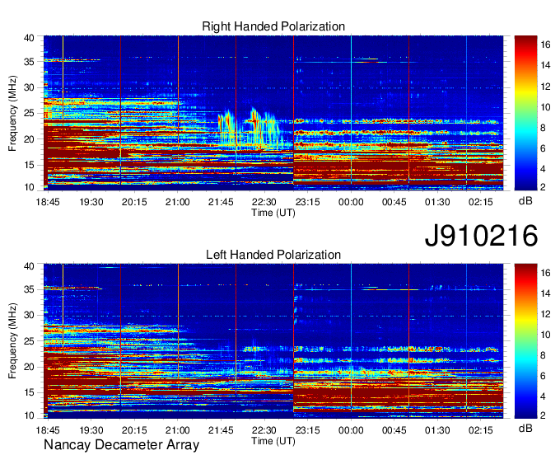
Task: Click the 'Time (UT)' label under top plot
Action: click(x=273, y=213)
